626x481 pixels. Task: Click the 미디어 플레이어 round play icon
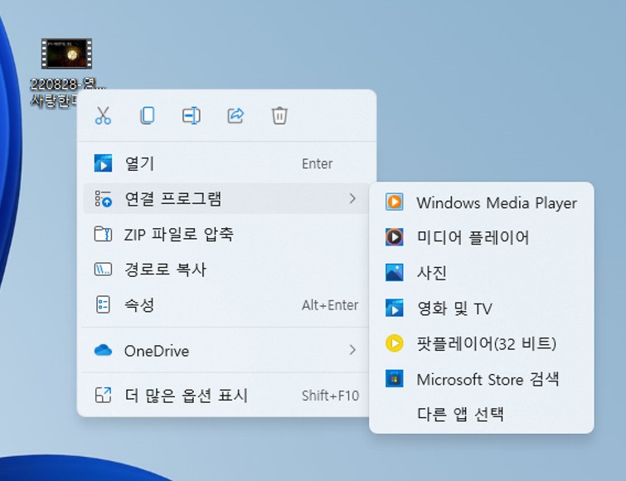click(x=394, y=237)
